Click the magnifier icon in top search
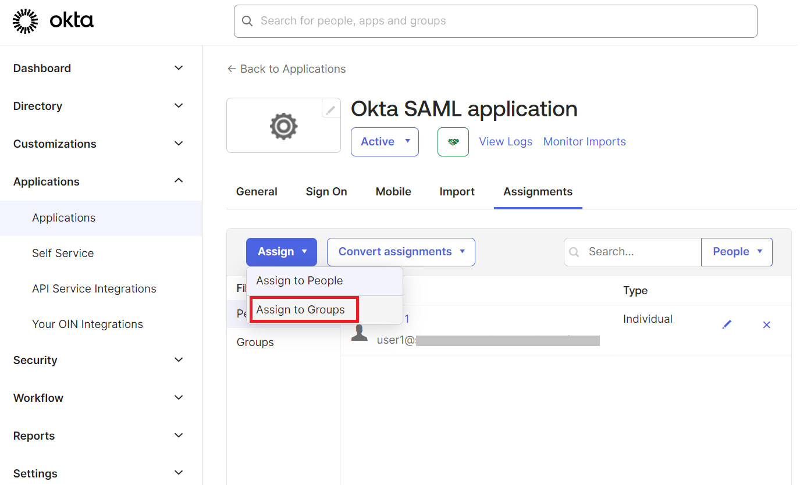The width and height of the screenshot is (800, 485). coord(247,21)
